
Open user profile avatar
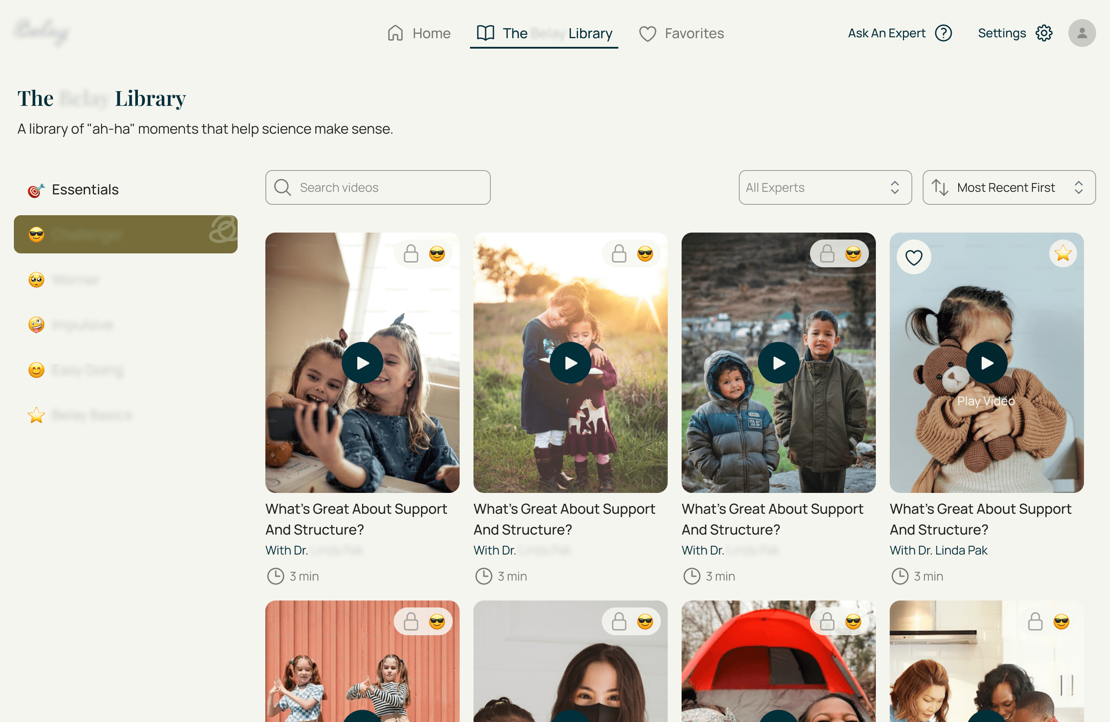[1081, 33]
